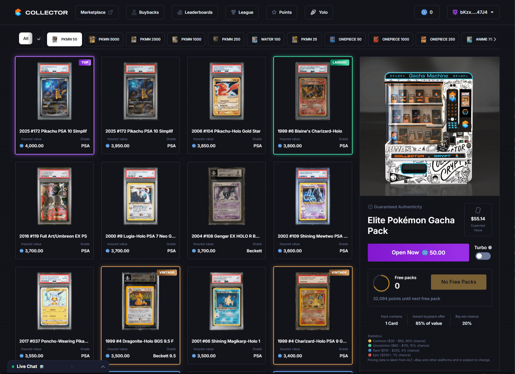The width and height of the screenshot is (515, 374).
Task: Click "Beckett 9.5" grade text
Action: [x=164, y=356]
